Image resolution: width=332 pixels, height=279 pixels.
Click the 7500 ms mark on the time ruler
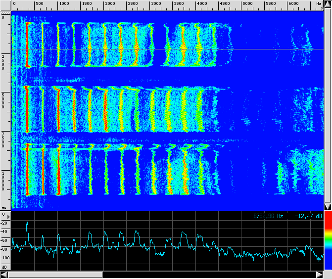click(4, 140)
